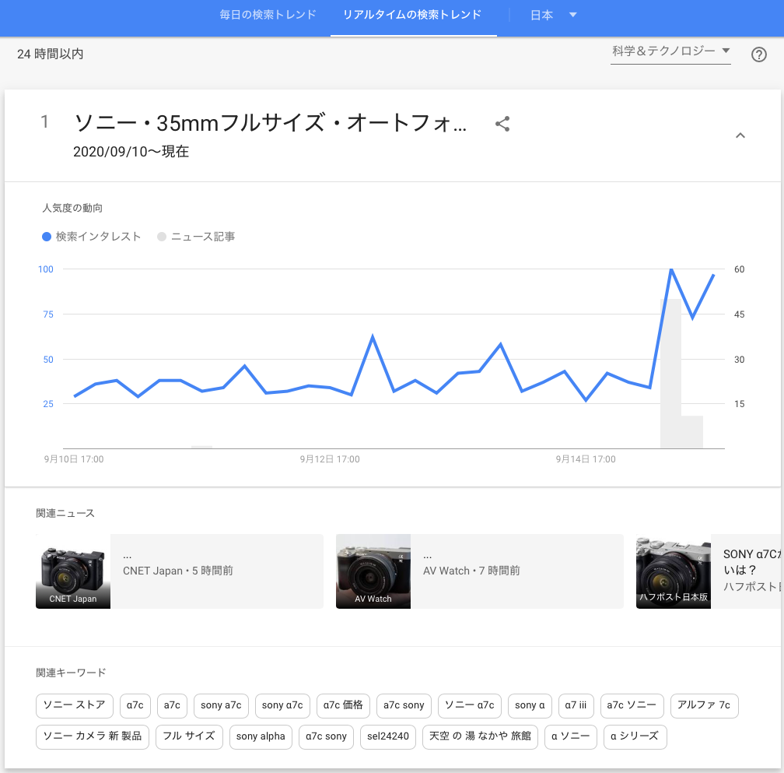Select the ソニー ストア keyword chip
Image resolution: width=784 pixels, height=773 pixels.
point(75,705)
